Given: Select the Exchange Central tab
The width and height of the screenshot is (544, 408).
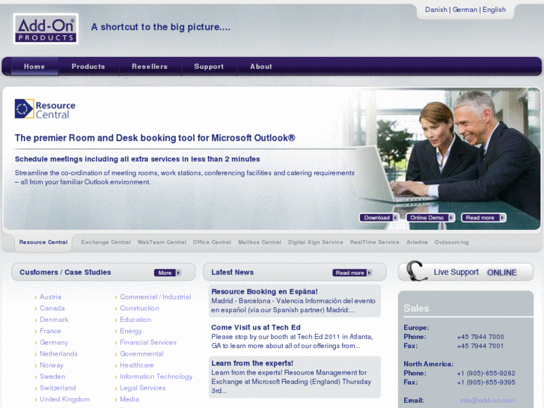Looking at the screenshot, I should click(x=106, y=242).
